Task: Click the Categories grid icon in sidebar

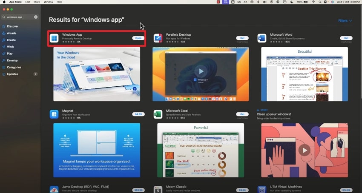Action: [x=4, y=67]
